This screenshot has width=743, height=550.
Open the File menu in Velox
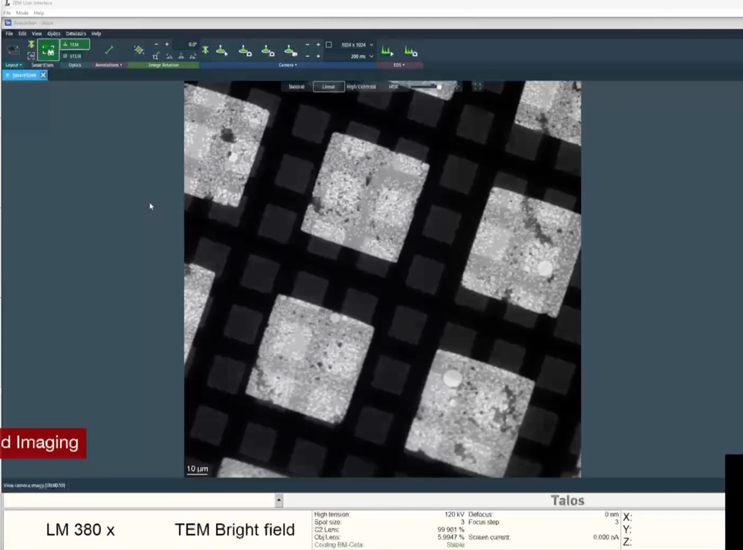pos(9,33)
